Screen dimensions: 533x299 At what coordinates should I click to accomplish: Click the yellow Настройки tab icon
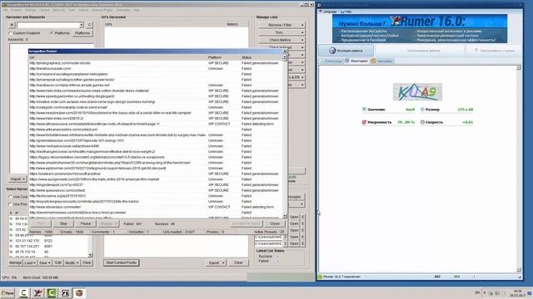(373, 61)
